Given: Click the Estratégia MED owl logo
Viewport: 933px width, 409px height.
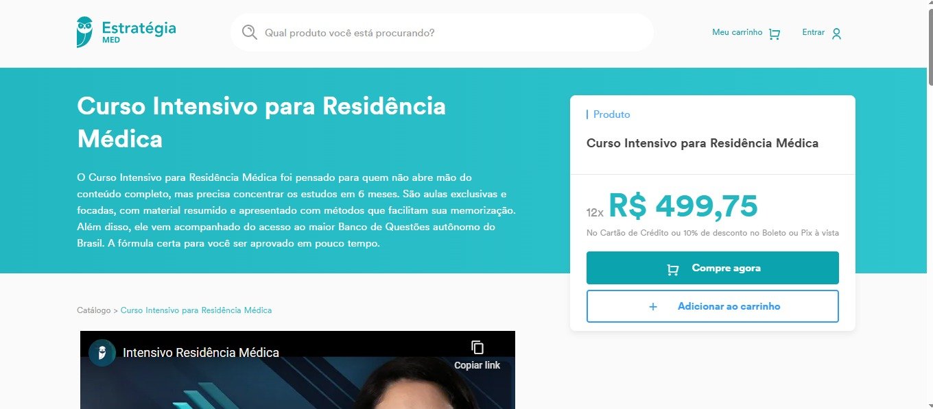Looking at the screenshot, I should [84, 32].
